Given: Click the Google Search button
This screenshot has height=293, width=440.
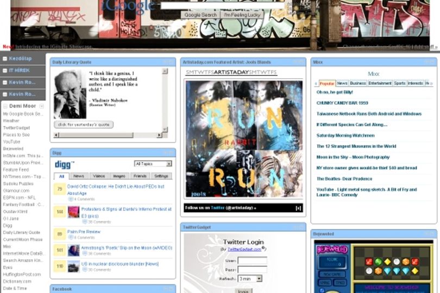Looking at the screenshot, I should (200, 15).
